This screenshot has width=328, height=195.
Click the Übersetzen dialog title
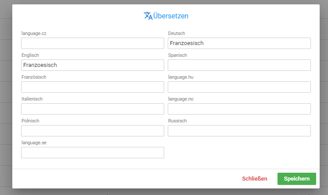coord(171,16)
